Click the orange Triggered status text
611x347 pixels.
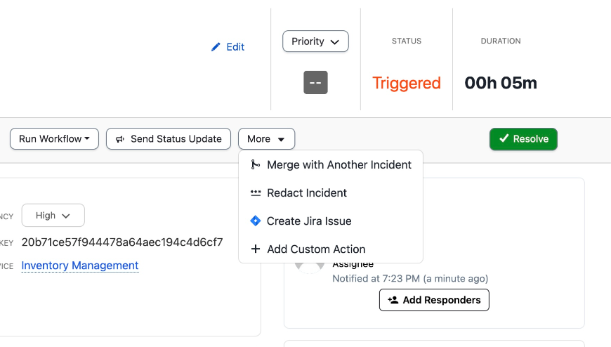(x=406, y=83)
